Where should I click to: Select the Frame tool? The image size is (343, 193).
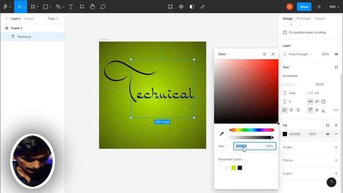(33, 7)
